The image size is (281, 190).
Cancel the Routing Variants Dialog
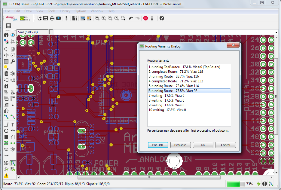[x=226, y=145]
